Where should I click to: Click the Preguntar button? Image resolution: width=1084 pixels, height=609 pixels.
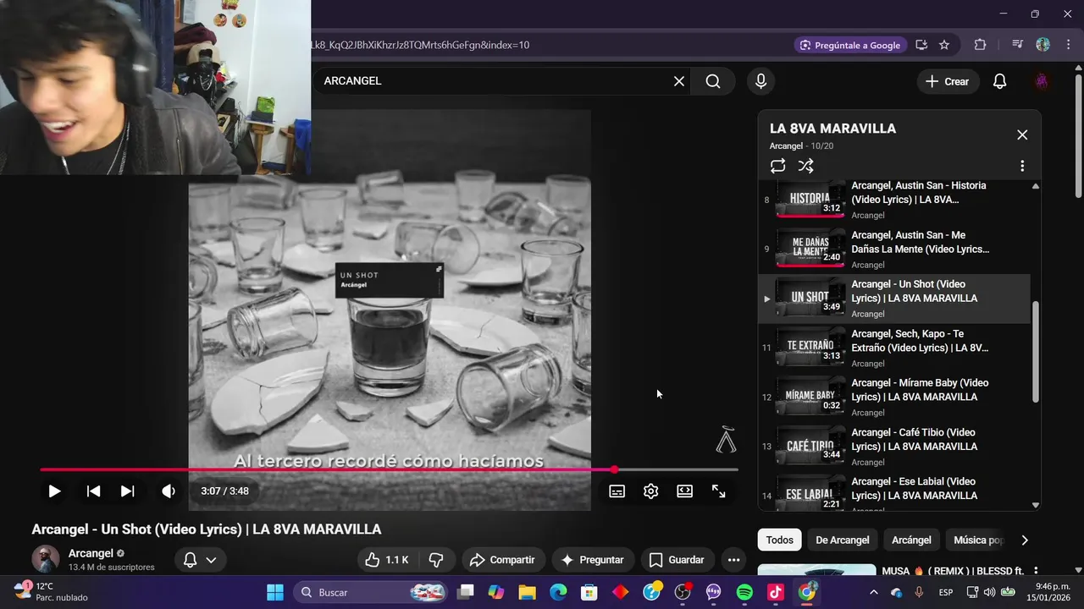tap(592, 560)
